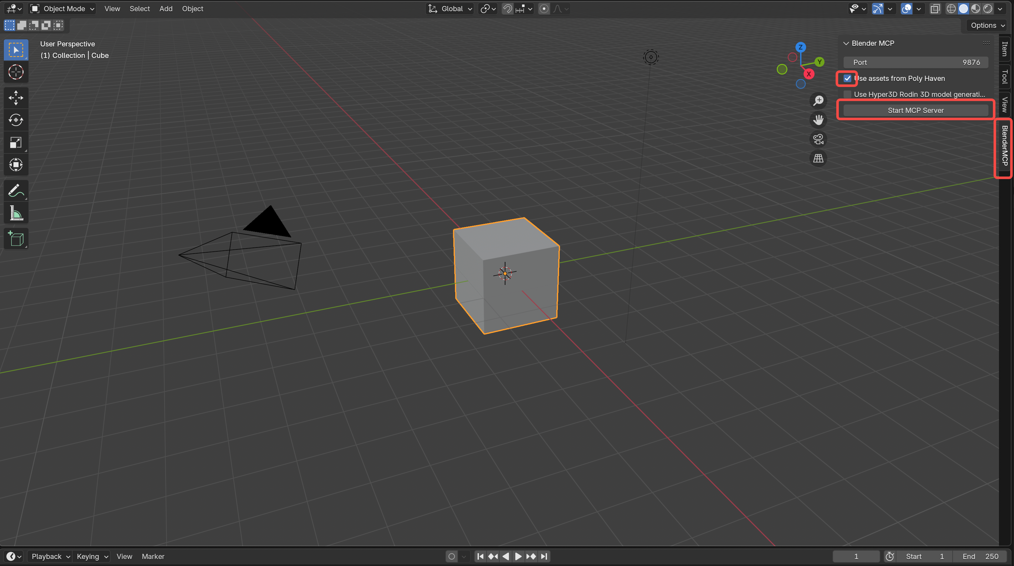This screenshot has width=1014, height=566.
Task: Choose the Annotate pencil tool
Action: pyautogui.click(x=16, y=191)
